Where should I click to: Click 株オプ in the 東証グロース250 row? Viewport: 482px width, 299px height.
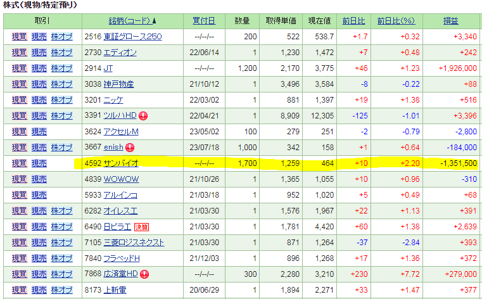(x=62, y=37)
